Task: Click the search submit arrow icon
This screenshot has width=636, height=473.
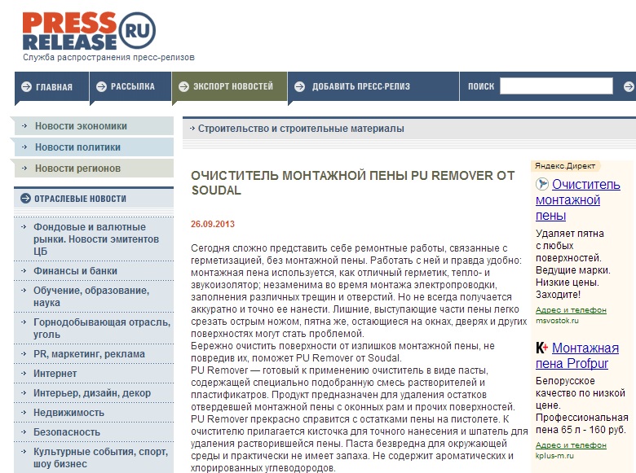Action: (x=629, y=86)
